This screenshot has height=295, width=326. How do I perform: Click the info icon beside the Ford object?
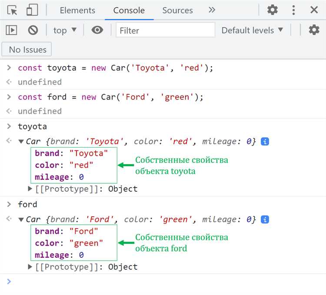[x=265, y=219]
